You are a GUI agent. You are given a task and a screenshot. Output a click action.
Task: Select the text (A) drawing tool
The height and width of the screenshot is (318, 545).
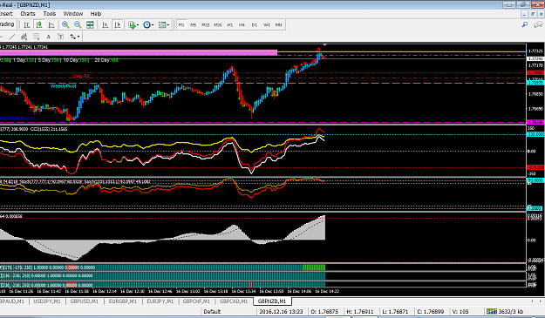[49, 37]
